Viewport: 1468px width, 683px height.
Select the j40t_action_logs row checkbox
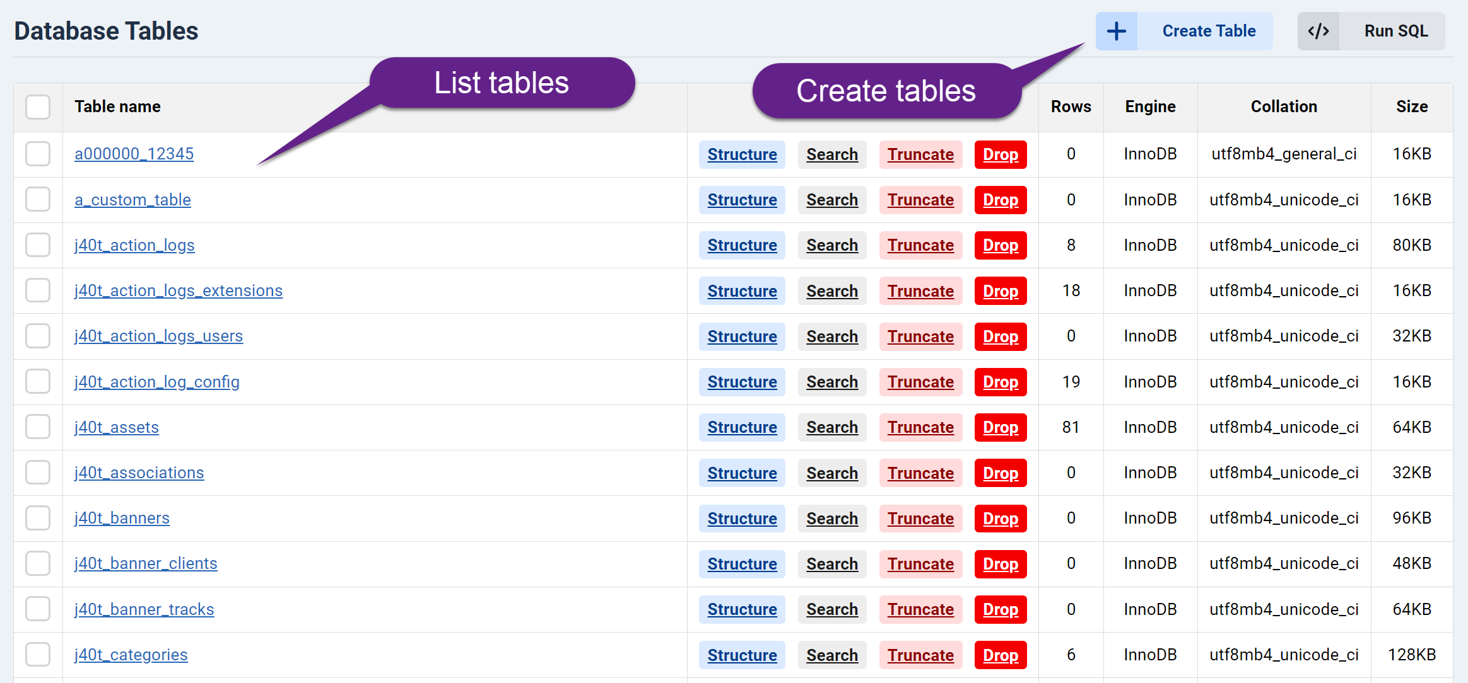(x=38, y=244)
